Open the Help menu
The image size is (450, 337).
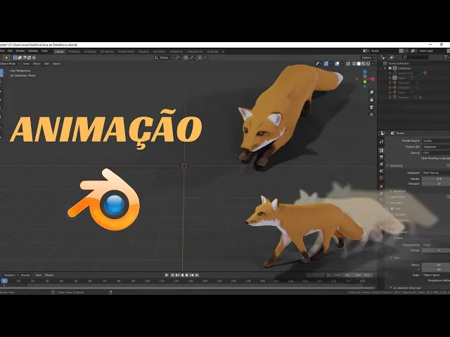[44, 51]
